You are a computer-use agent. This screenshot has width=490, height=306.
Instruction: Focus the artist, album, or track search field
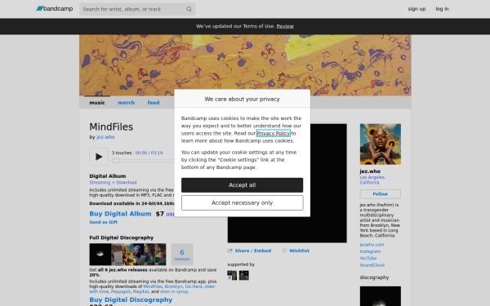[x=137, y=9]
